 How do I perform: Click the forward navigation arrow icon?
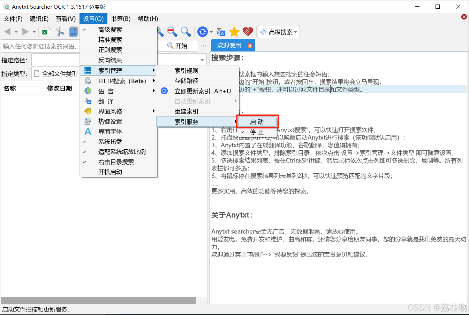pyautogui.click(x=25, y=32)
